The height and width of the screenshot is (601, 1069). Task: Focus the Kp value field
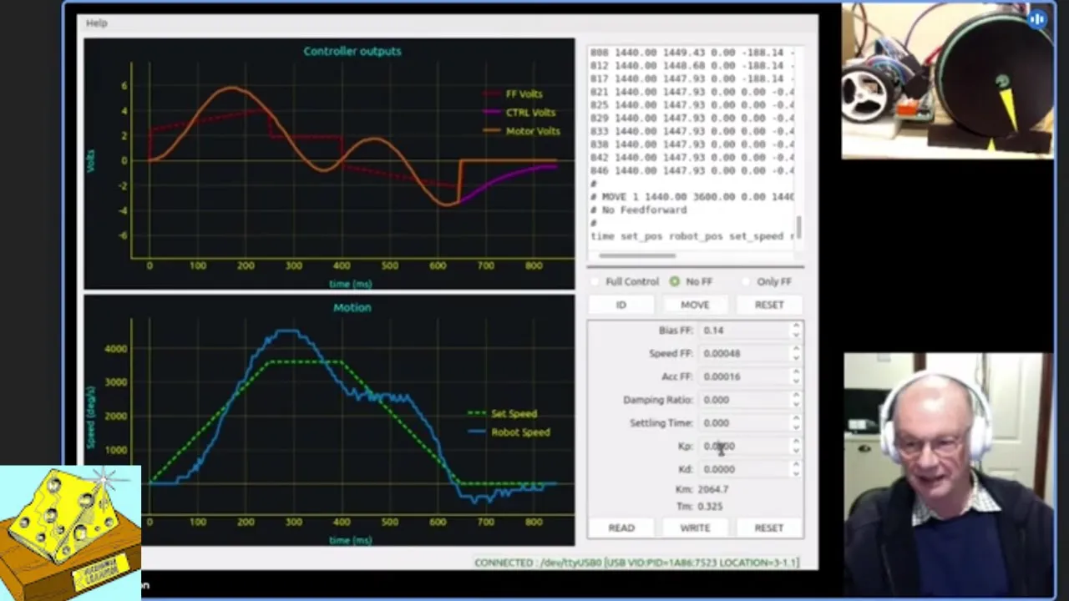point(743,447)
